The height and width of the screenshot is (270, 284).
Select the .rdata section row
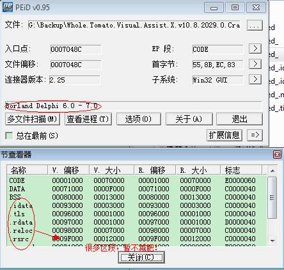coord(136,222)
